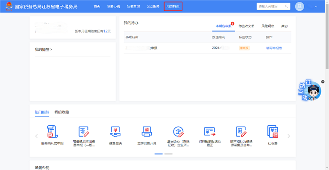Click the magnifier icon in search box

click(286, 6)
